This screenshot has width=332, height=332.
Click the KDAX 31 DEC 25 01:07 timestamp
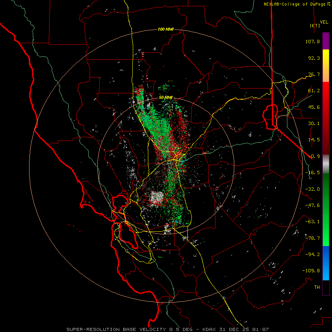[x=236, y=329]
